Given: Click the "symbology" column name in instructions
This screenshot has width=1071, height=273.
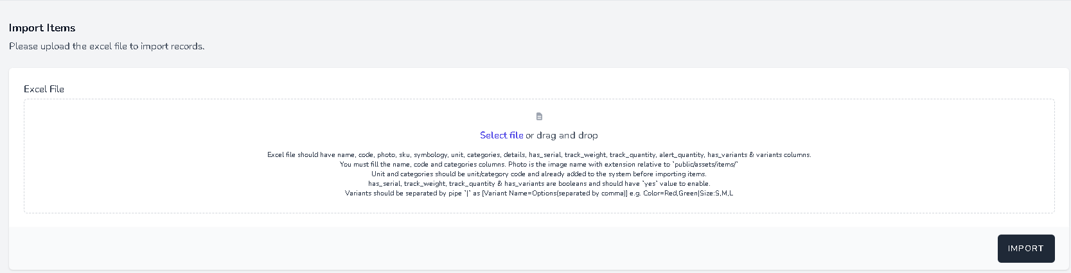Looking at the screenshot, I should pyautogui.click(x=430, y=154).
